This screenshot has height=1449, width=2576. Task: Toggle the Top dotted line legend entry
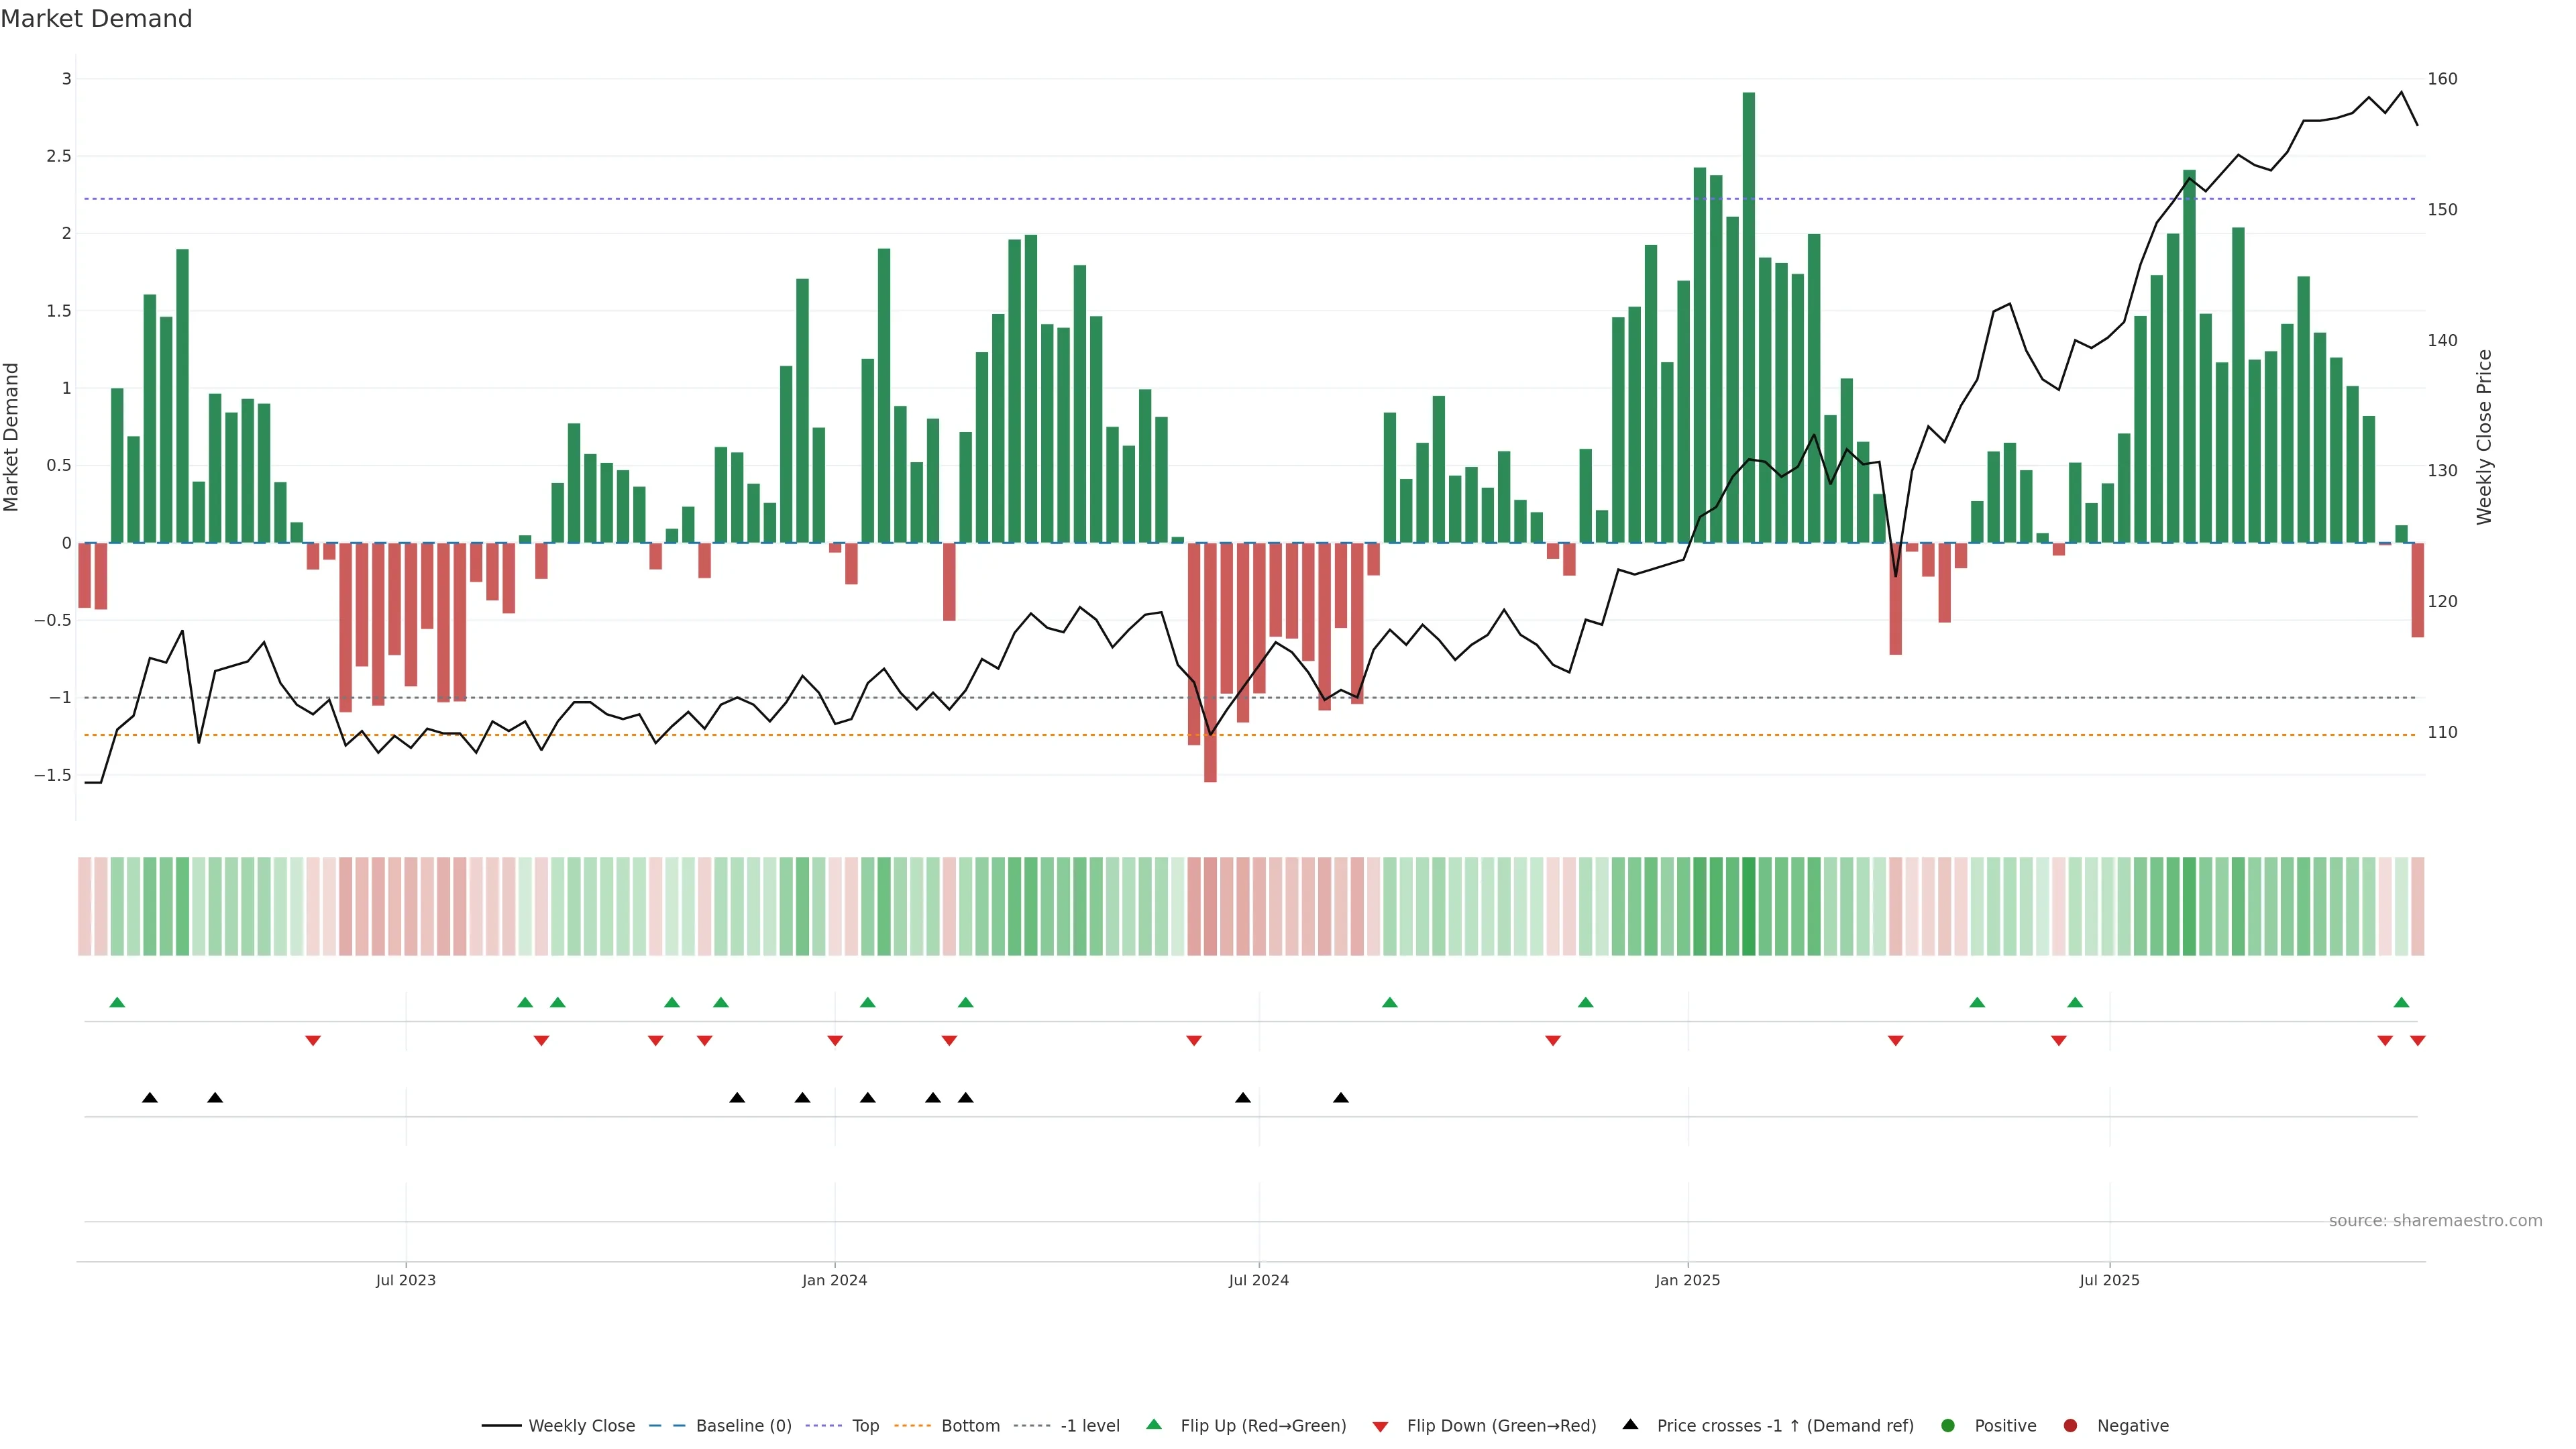[865, 1426]
